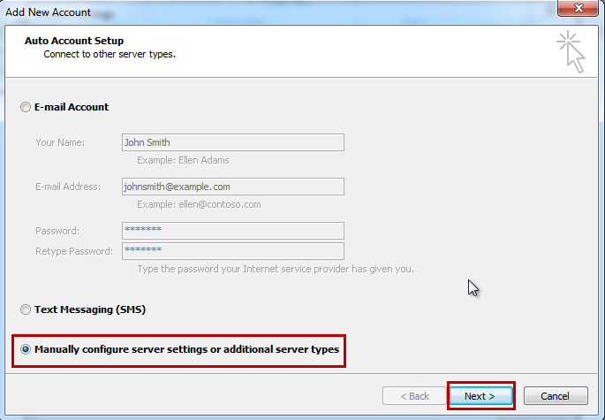This screenshot has height=420, width=605.
Task: Click the Your Name text field
Action: [232, 142]
